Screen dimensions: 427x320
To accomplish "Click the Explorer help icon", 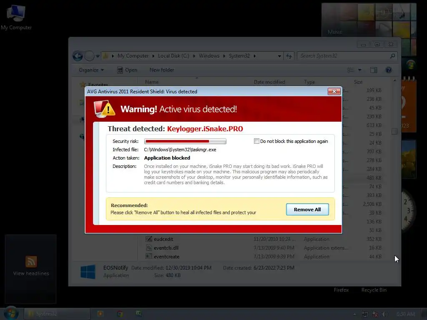I will [x=388, y=70].
